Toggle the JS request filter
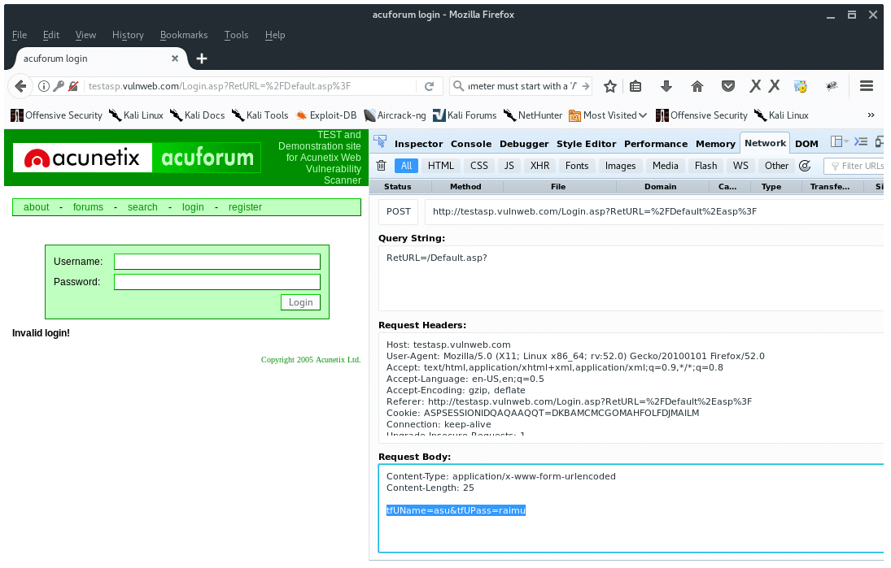The width and height of the screenshot is (891, 568). 509,166
